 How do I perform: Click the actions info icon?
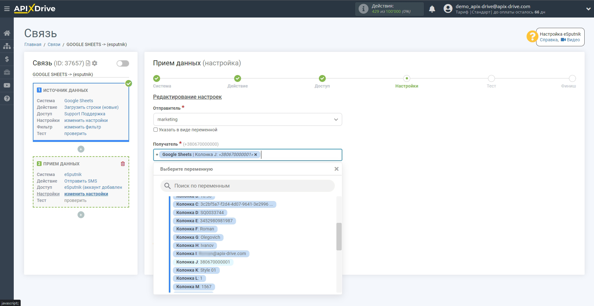363,9
